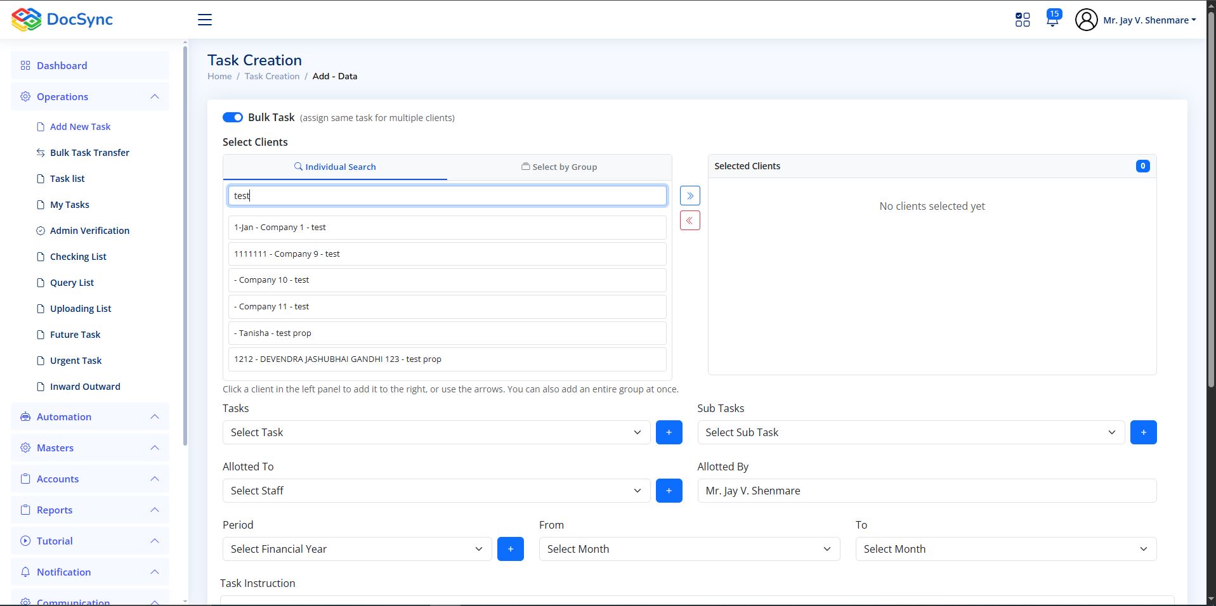The height and width of the screenshot is (606, 1216).
Task: Click the Masters gear icon
Action: point(25,448)
